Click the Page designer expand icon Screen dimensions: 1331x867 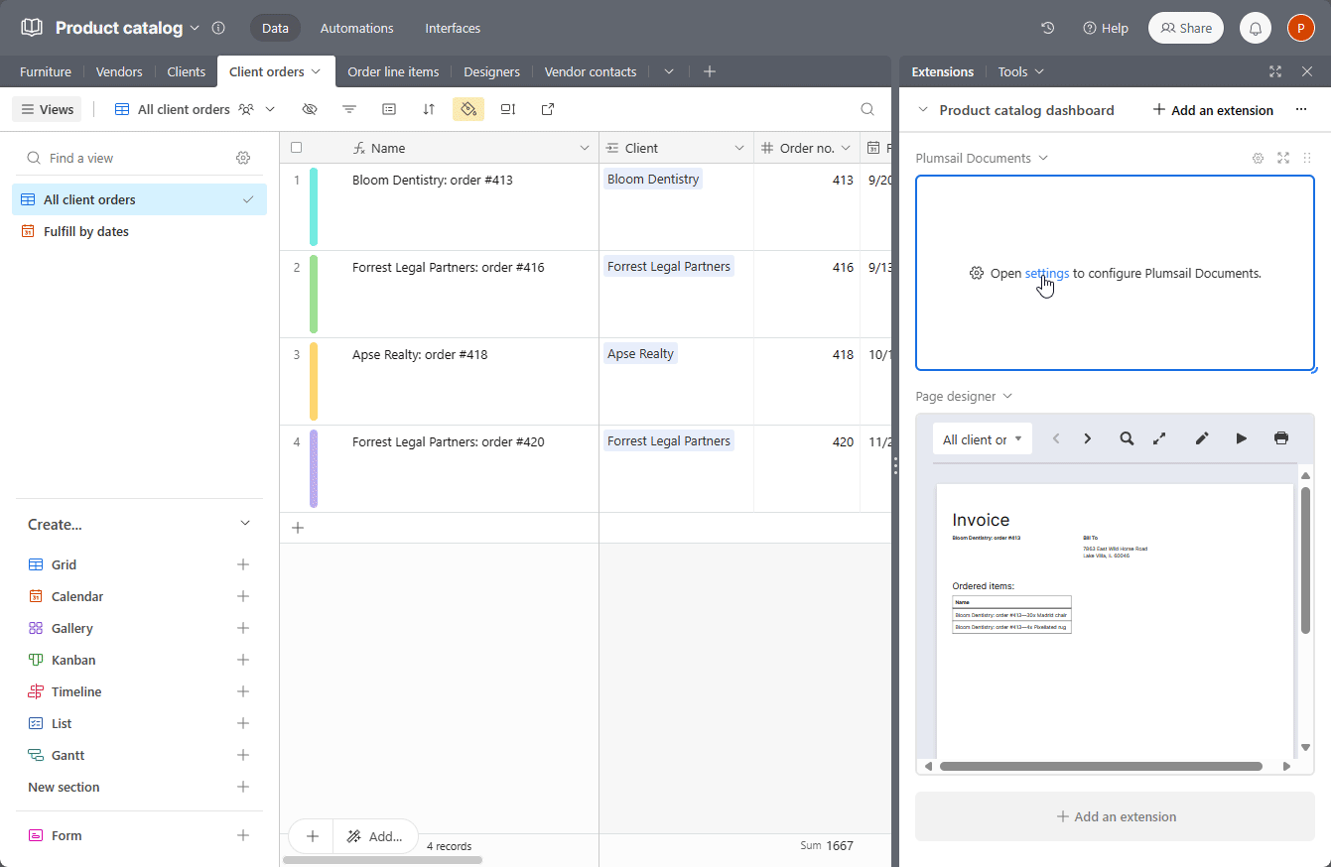[x=1158, y=438]
